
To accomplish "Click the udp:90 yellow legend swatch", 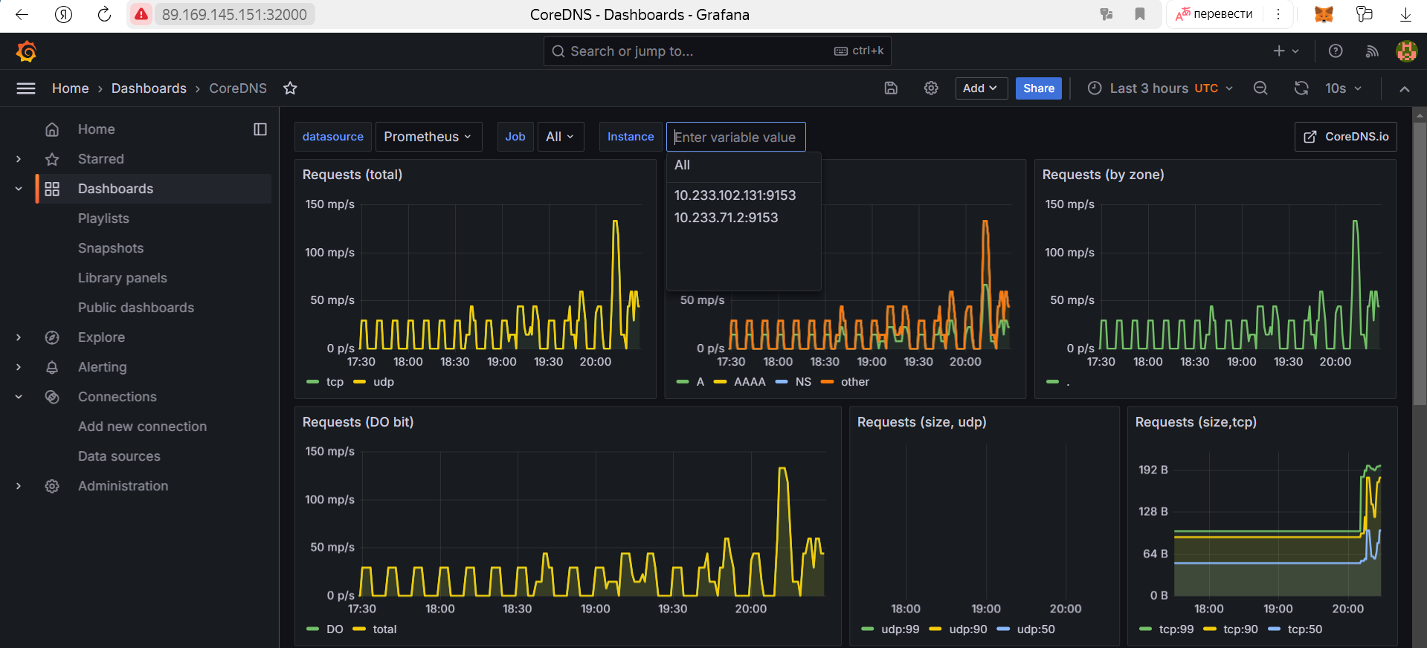I will point(935,629).
